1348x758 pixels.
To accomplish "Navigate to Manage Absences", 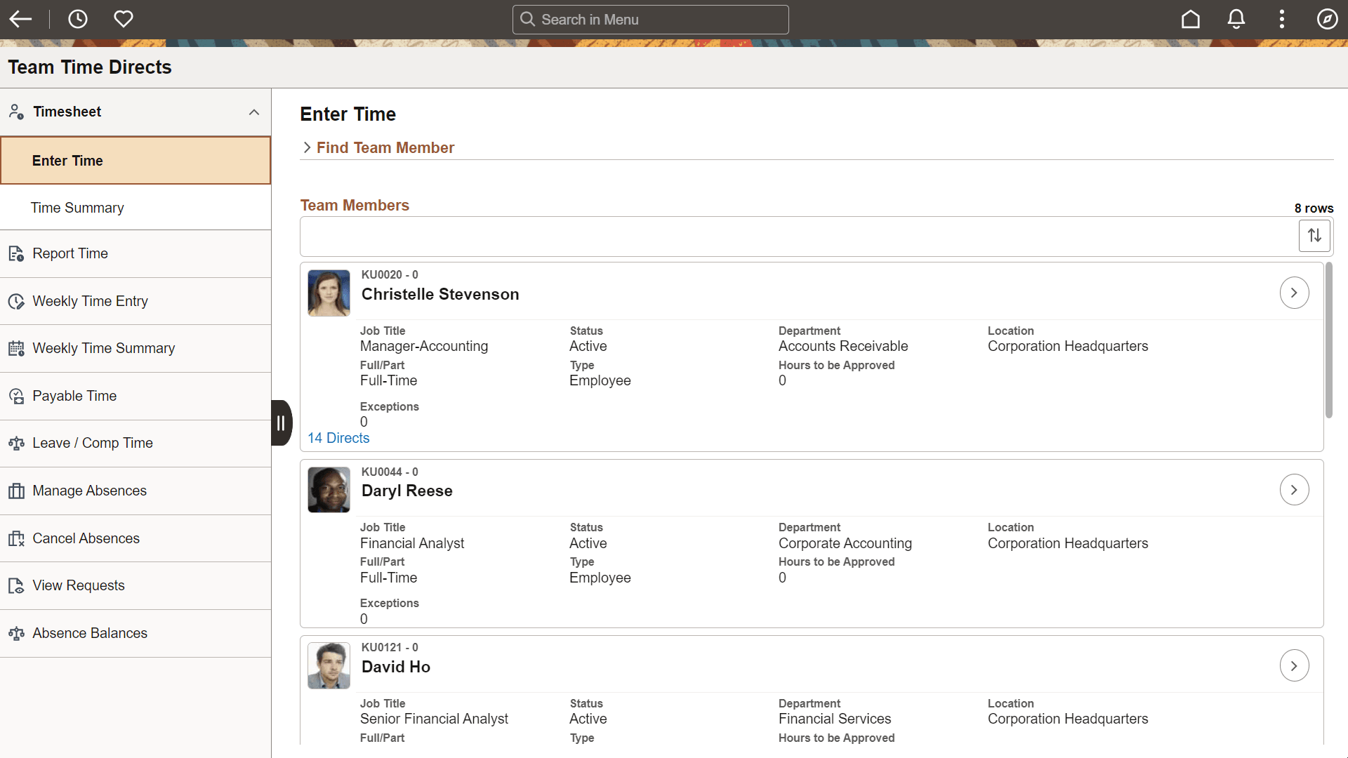I will tap(89, 491).
